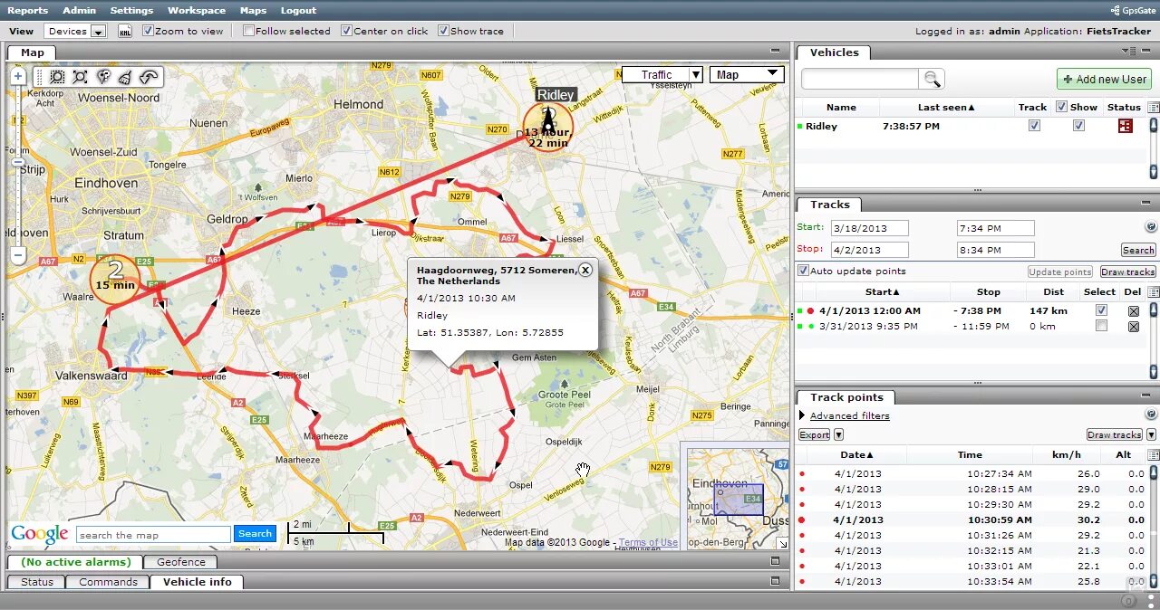Click the Tracks panel help icon
Viewport: 1160px width, 610px height.
click(1151, 227)
